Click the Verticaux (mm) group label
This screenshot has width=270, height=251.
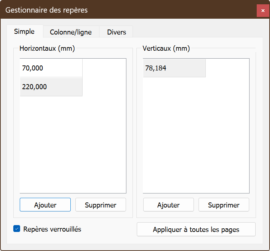point(166,48)
